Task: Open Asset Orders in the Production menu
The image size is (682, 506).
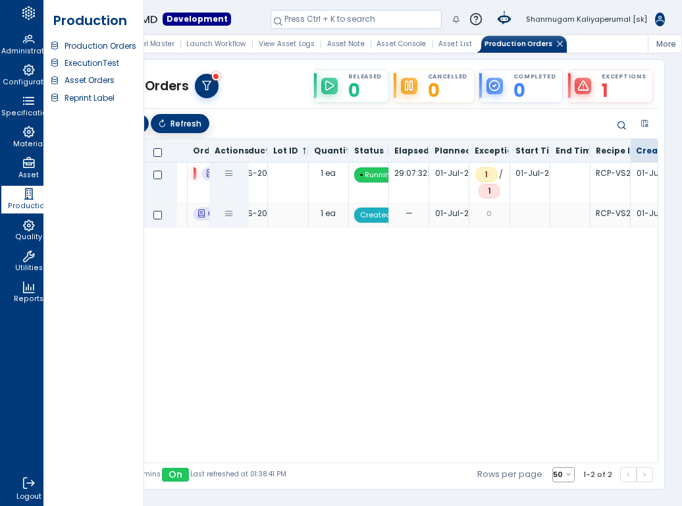Action: pos(89,80)
